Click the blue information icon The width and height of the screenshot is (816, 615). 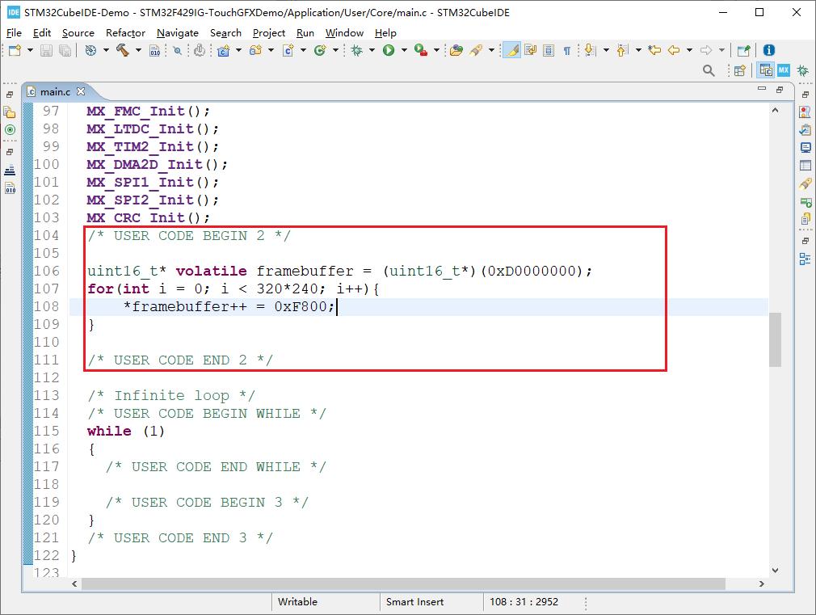pos(768,50)
